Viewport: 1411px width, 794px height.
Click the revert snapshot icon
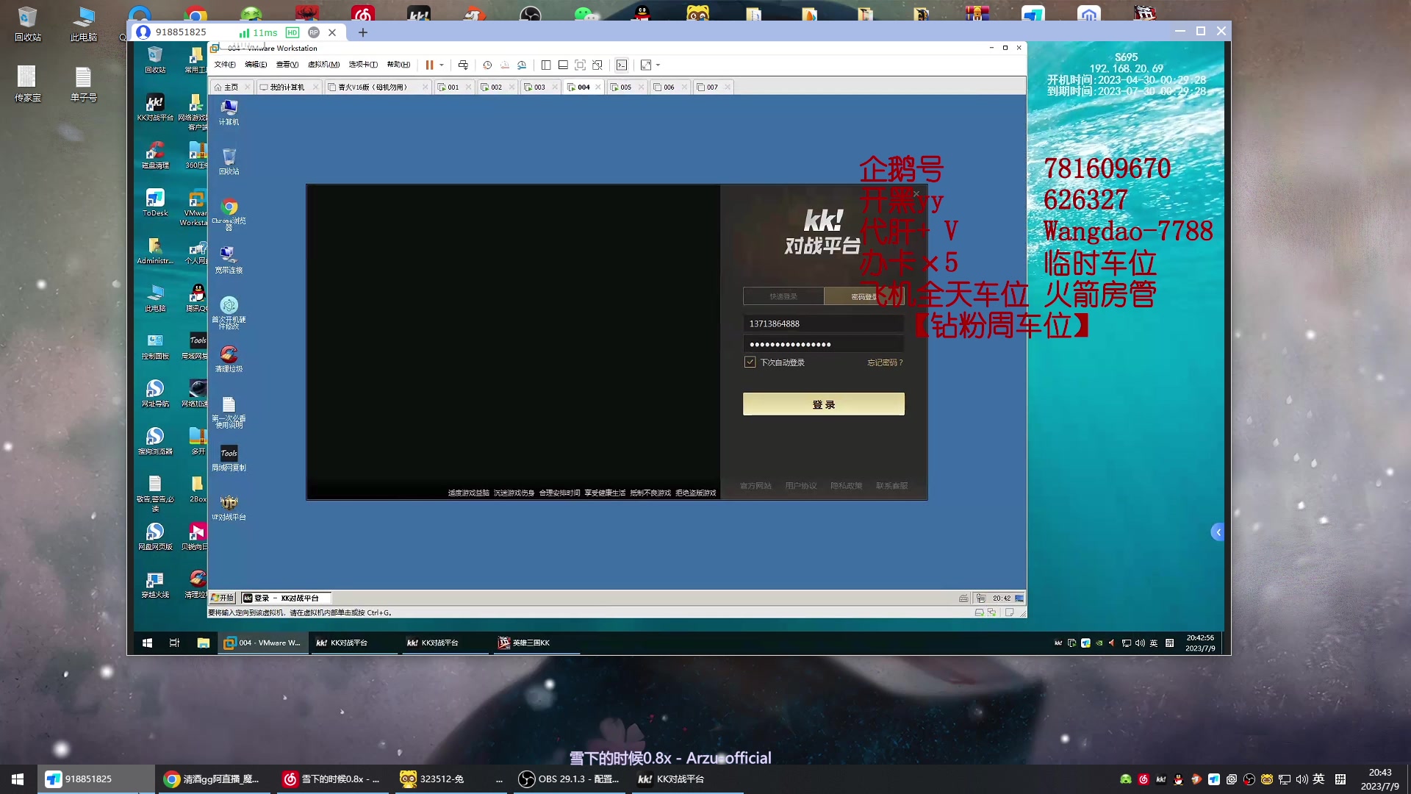click(x=505, y=65)
